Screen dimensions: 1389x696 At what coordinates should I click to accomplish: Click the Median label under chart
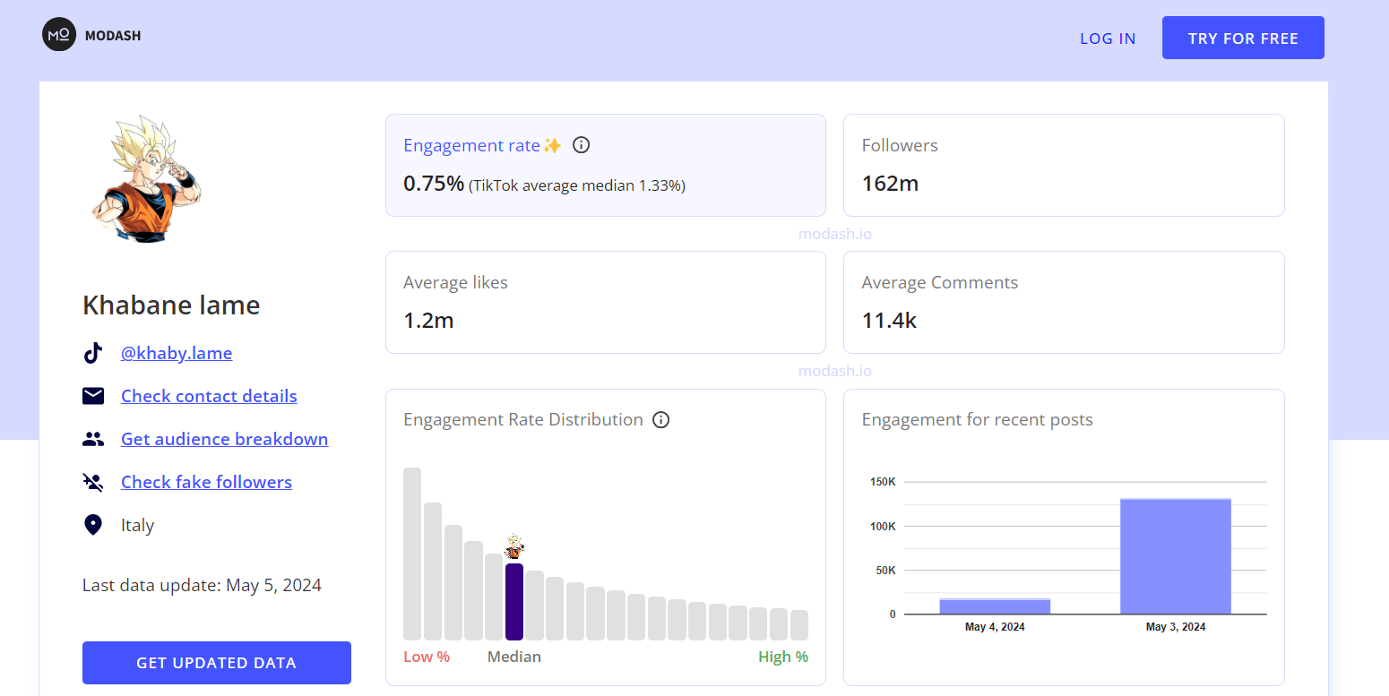tap(514, 657)
